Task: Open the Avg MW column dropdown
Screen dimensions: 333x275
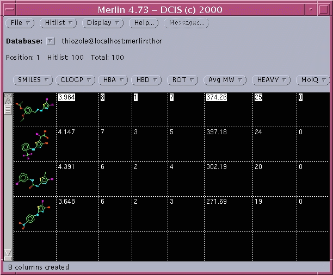Action: [x=225, y=80]
